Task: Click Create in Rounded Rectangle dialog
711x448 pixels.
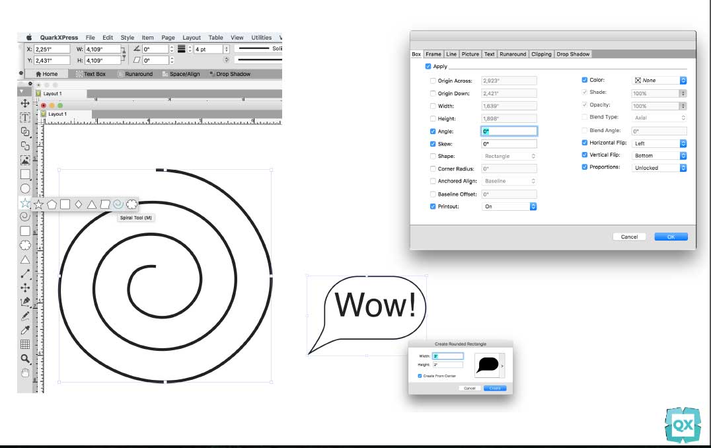Action: tap(495, 388)
